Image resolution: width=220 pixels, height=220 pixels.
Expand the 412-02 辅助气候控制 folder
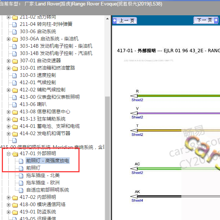(8, 90)
